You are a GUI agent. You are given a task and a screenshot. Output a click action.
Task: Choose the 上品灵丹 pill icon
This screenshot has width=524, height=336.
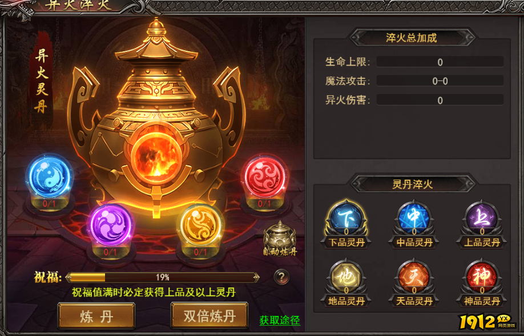click(x=482, y=218)
